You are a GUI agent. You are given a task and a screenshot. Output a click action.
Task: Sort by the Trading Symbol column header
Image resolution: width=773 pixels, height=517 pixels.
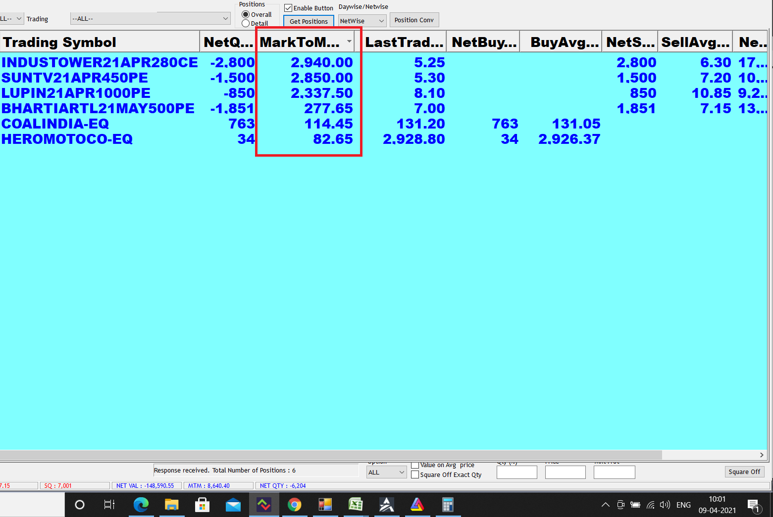click(x=99, y=42)
